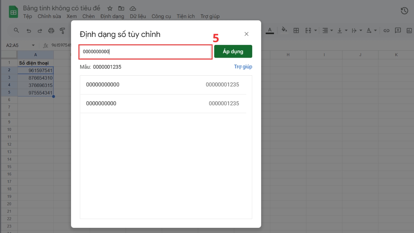Click the insert chart icon
Image resolution: width=414 pixels, height=233 pixels.
tap(409, 30)
